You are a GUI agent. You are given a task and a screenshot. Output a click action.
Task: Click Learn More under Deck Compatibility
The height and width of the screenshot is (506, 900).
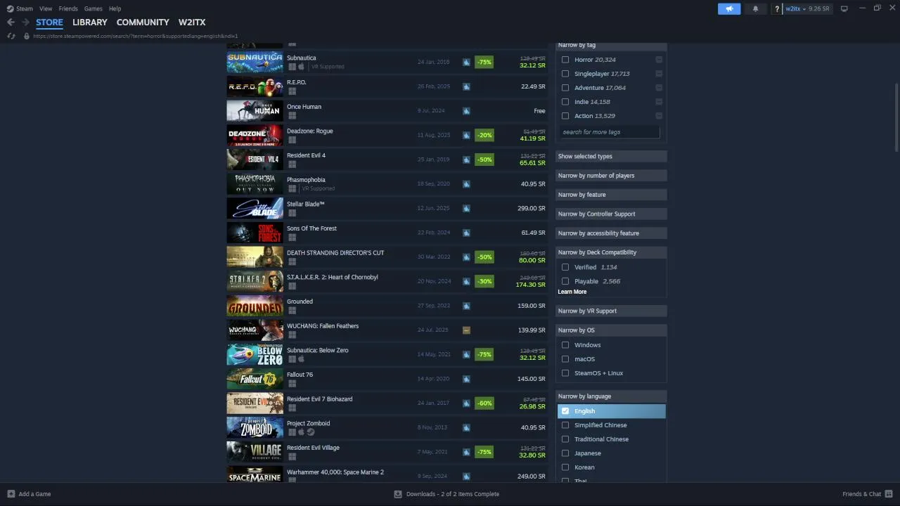click(572, 292)
